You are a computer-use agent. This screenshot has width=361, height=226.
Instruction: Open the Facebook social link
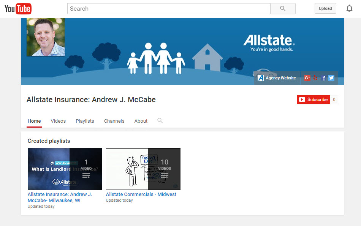pos(323,78)
